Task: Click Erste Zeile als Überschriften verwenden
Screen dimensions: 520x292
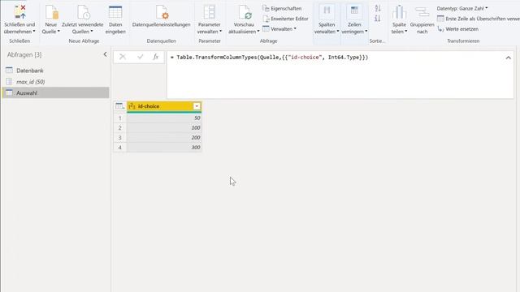Action: click(479, 19)
